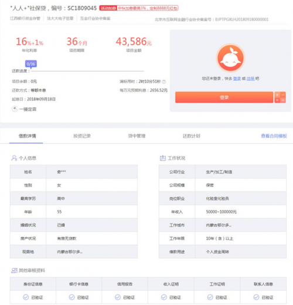
Task: Click the 其他审核资料 section icon
Action: 14,270
